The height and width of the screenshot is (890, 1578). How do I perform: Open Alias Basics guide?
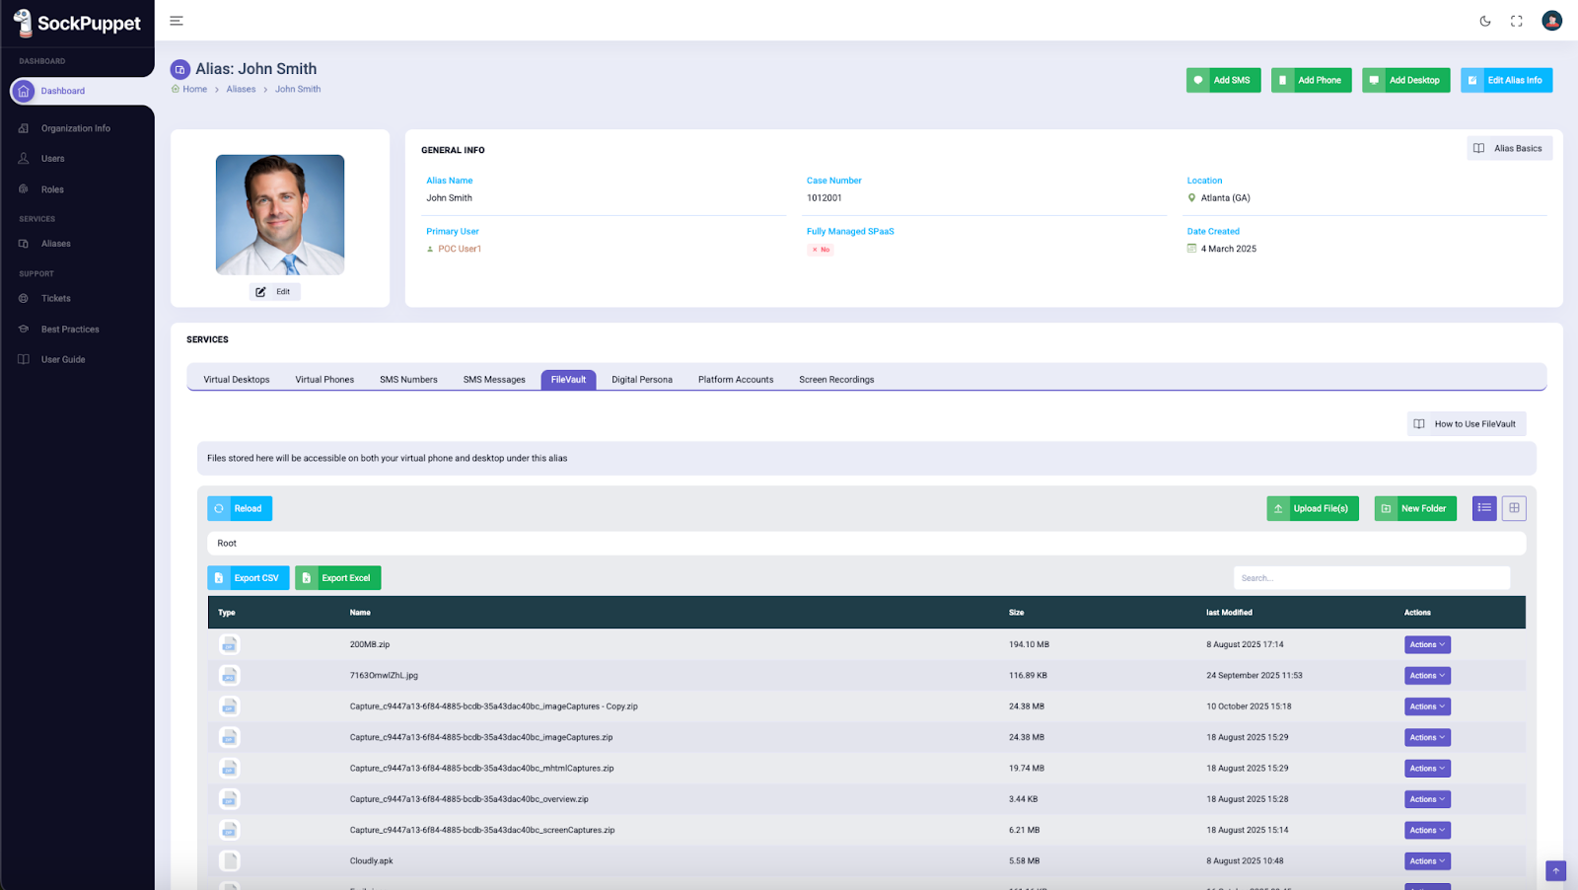(1509, 148)
